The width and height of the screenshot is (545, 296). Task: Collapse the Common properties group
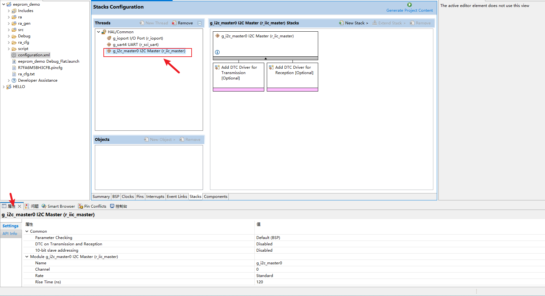pos(27,231)
